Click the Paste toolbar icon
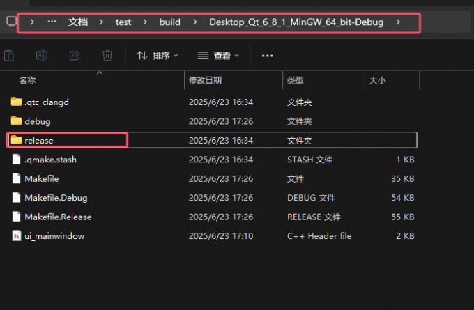The image size is (474, 310). tap(9, 55)
